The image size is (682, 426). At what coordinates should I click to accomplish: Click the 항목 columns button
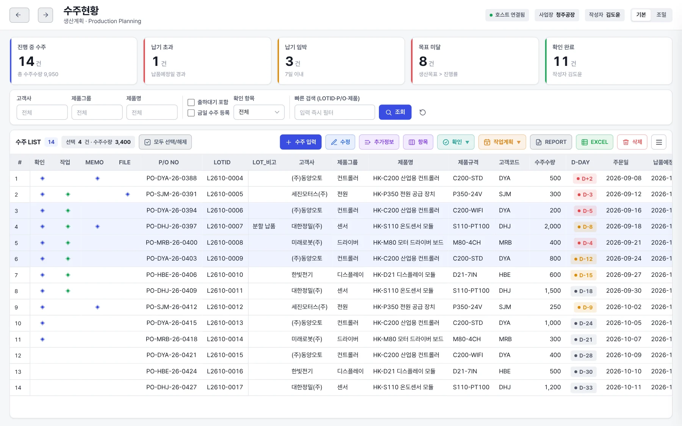click(418, 142)
